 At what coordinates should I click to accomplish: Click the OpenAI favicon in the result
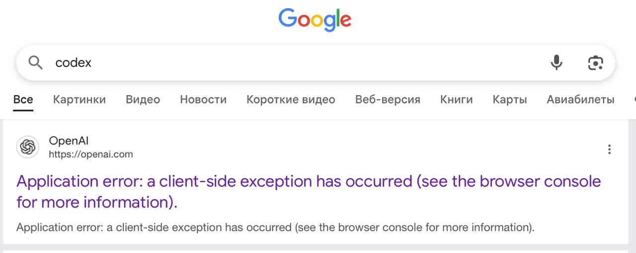pyautogui.click(x=28, y=147)
